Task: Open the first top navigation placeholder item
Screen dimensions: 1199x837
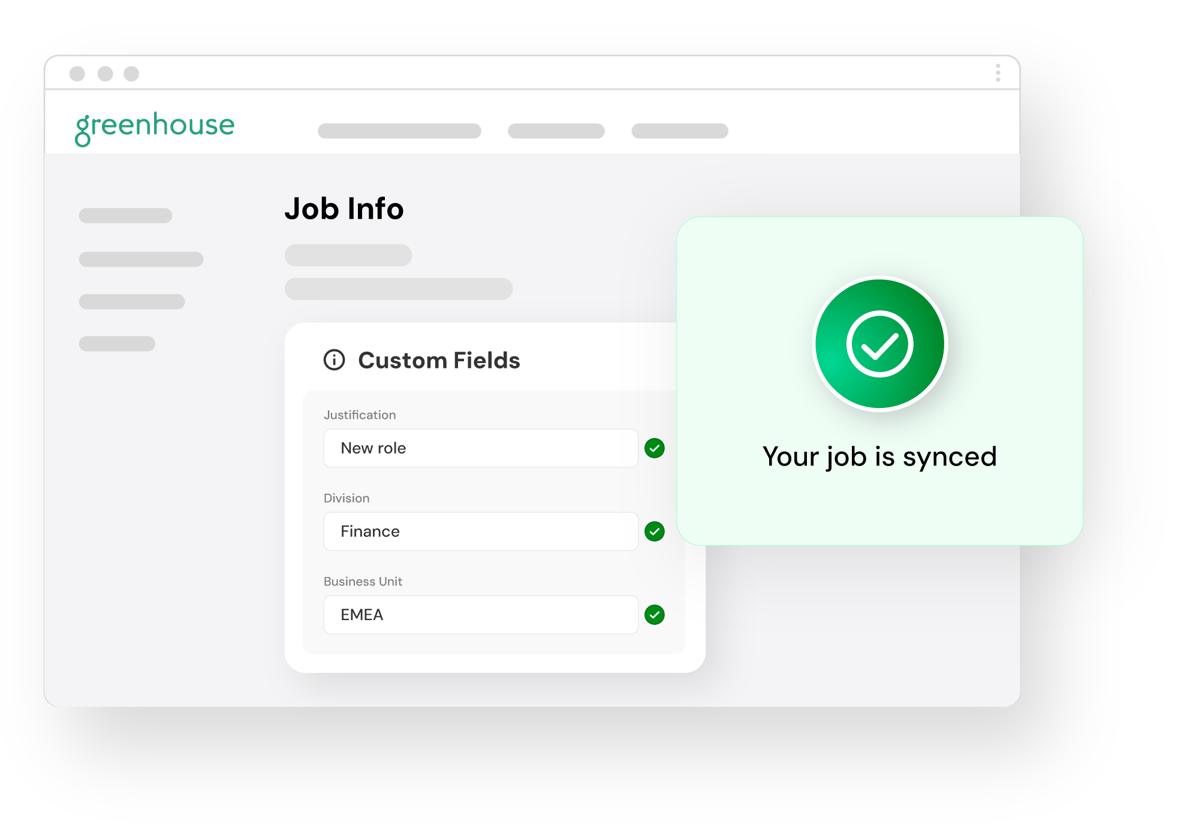Action: 399,131
